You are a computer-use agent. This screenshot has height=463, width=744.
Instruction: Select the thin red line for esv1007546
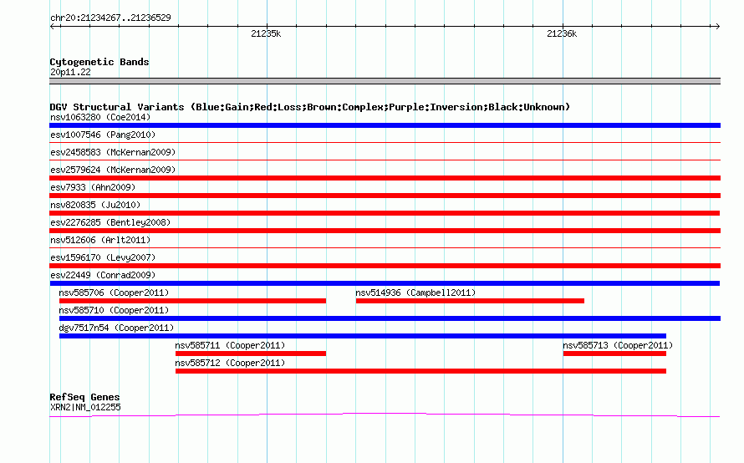click(x=385, y=142)
